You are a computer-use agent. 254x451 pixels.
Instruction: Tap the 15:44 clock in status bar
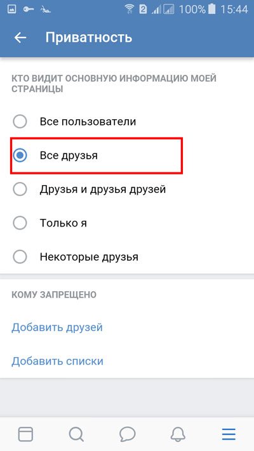coord(234,10)
